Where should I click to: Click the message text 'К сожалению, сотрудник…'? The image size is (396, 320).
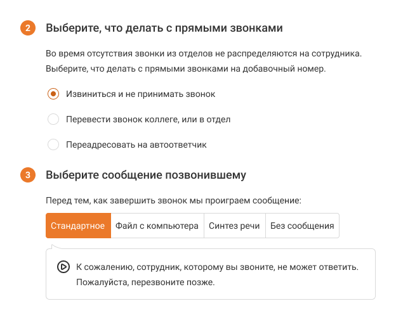click(217, 267)
